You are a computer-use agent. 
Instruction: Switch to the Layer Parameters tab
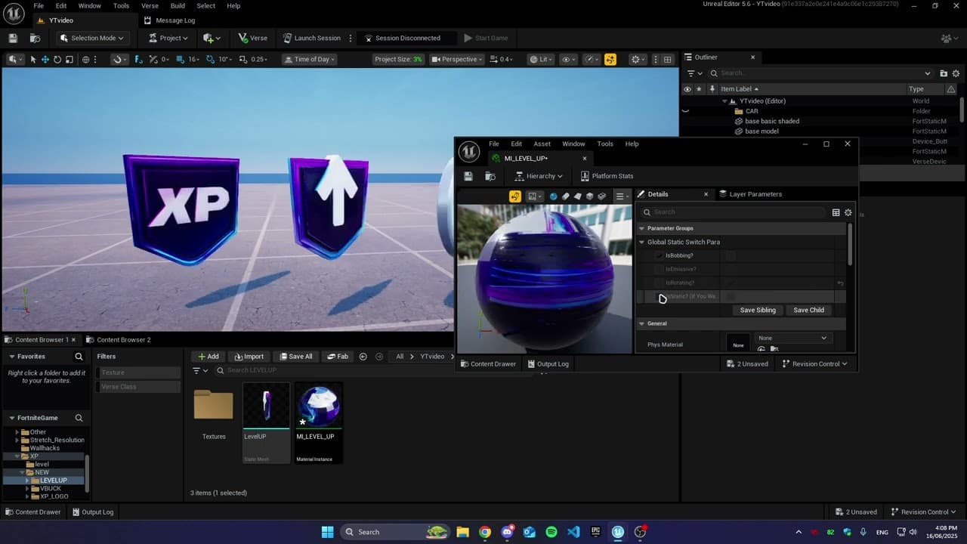click(750, 194)
